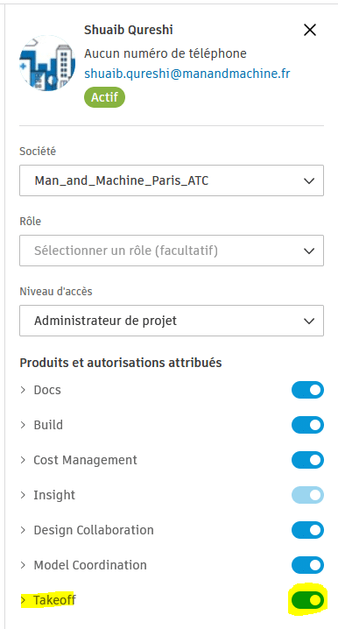
Task: Toggle Model Coordination access switch
Action: click(307, 565)
